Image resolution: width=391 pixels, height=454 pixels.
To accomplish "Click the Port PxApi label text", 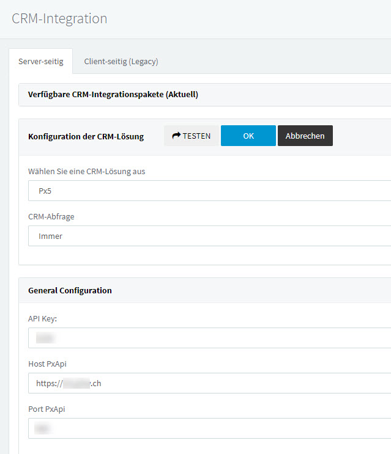I will [47, 409].
